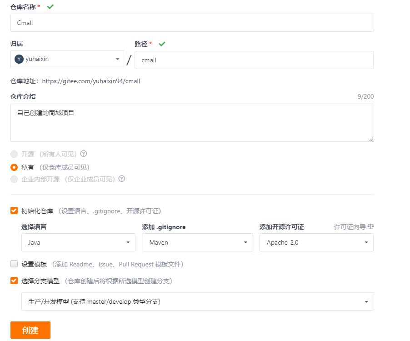410x341 pixels.
Task: Click the 创建 button
Action: 30,330
